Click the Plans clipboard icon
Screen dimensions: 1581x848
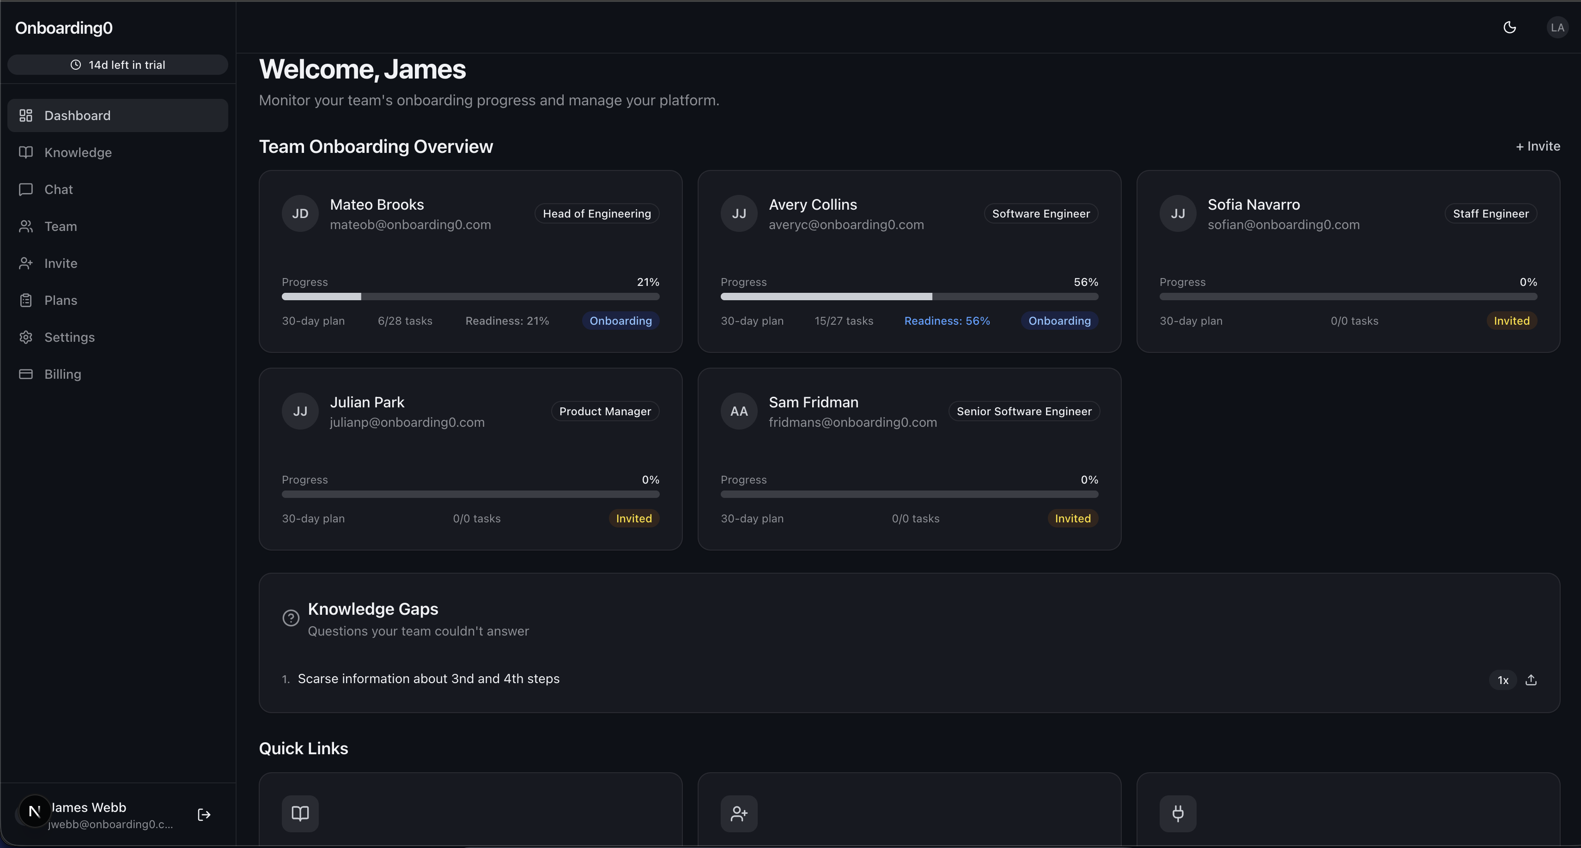26,300
